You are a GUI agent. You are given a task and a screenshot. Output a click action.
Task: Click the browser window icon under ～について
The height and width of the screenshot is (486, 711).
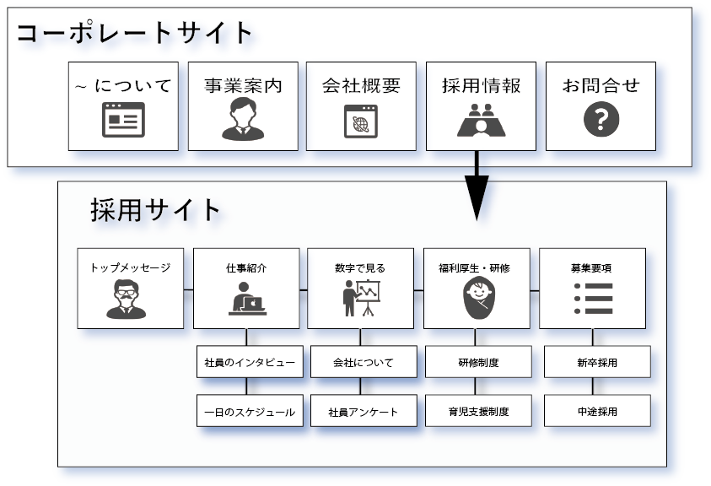[123, 120]
